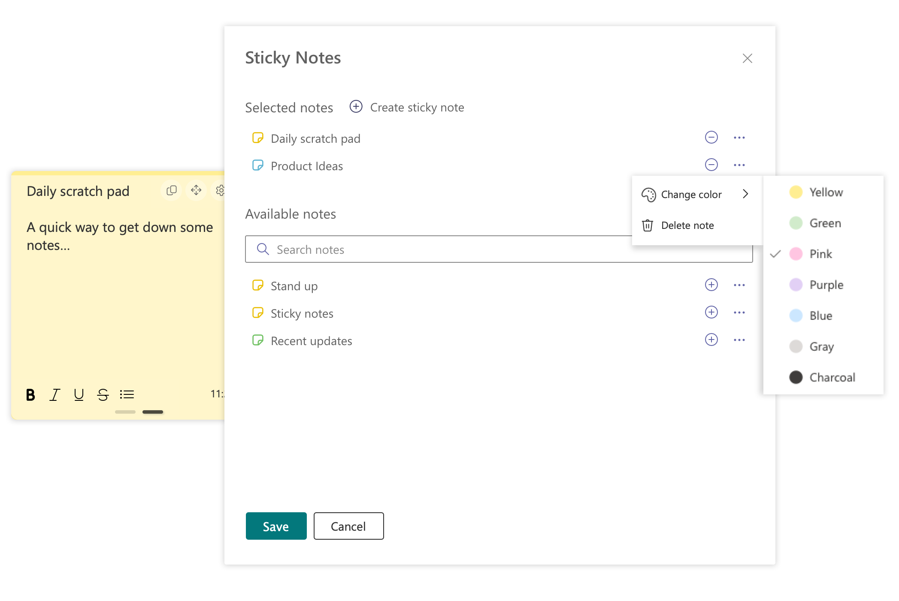
Task: Click the Stand up note icon
Action: [x=257, y=285]
